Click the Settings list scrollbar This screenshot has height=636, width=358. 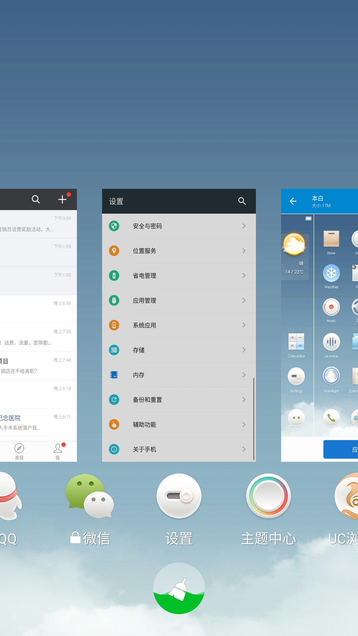pyautogui.click(x=254, y=419)
